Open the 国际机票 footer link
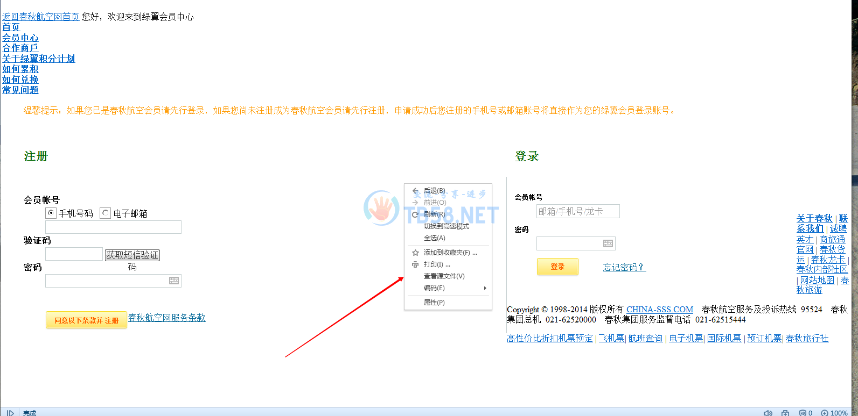The image size is (858, 416). [724, 338]
